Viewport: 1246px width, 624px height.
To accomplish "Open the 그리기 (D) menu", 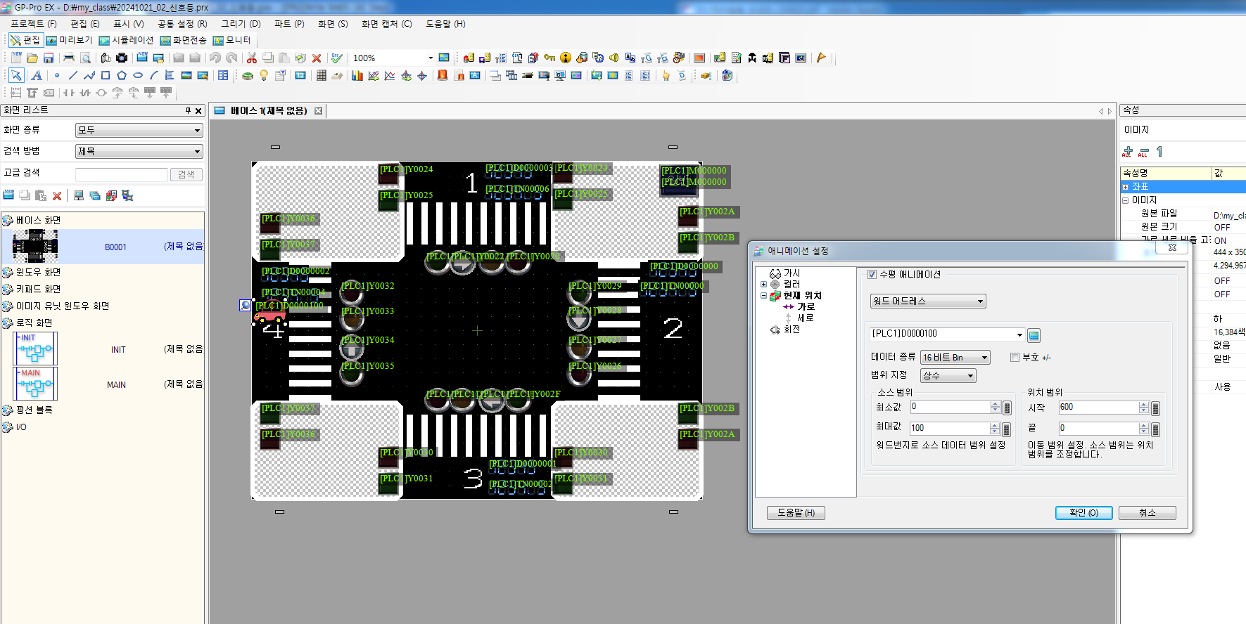I will click(x=241, y=24).
